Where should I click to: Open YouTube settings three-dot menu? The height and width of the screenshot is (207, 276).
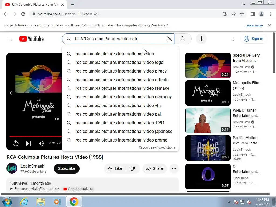(233, 39)
